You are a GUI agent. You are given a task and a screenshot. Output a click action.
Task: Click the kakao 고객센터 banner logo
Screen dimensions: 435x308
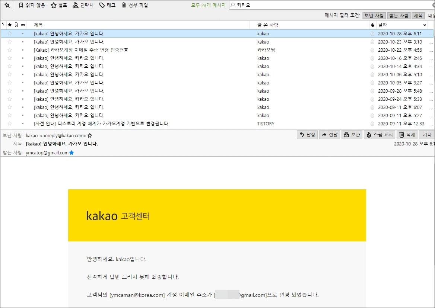pyautogui.click(x=118, y=216)
